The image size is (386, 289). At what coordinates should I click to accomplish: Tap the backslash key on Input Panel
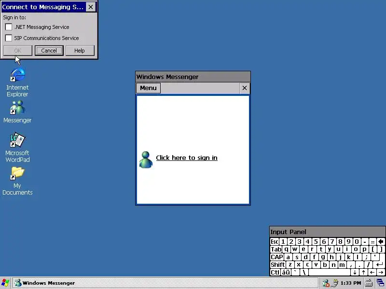coord(304,272)
